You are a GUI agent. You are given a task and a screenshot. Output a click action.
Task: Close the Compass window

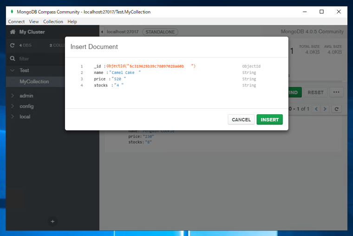coord(339,12)
